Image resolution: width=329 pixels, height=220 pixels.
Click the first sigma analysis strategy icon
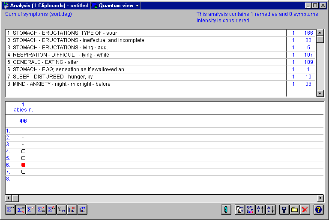(x=10, y=210)
